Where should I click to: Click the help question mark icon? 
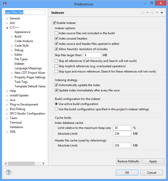click(x=9, y=172)
